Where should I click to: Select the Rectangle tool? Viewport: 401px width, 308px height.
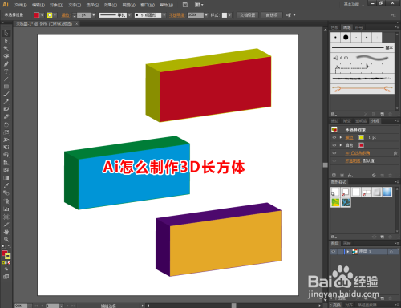point(6,87)
